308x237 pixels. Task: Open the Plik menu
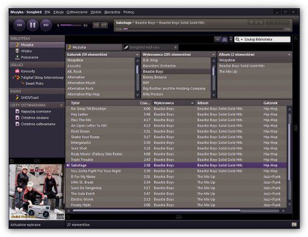pyautogui.click(x=47, y=12)
